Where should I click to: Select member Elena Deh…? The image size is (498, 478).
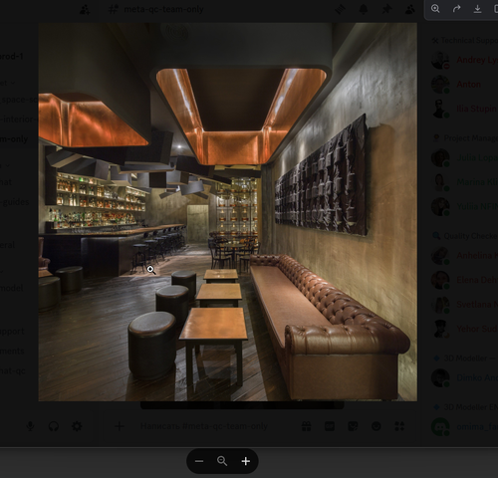(464, 280)
